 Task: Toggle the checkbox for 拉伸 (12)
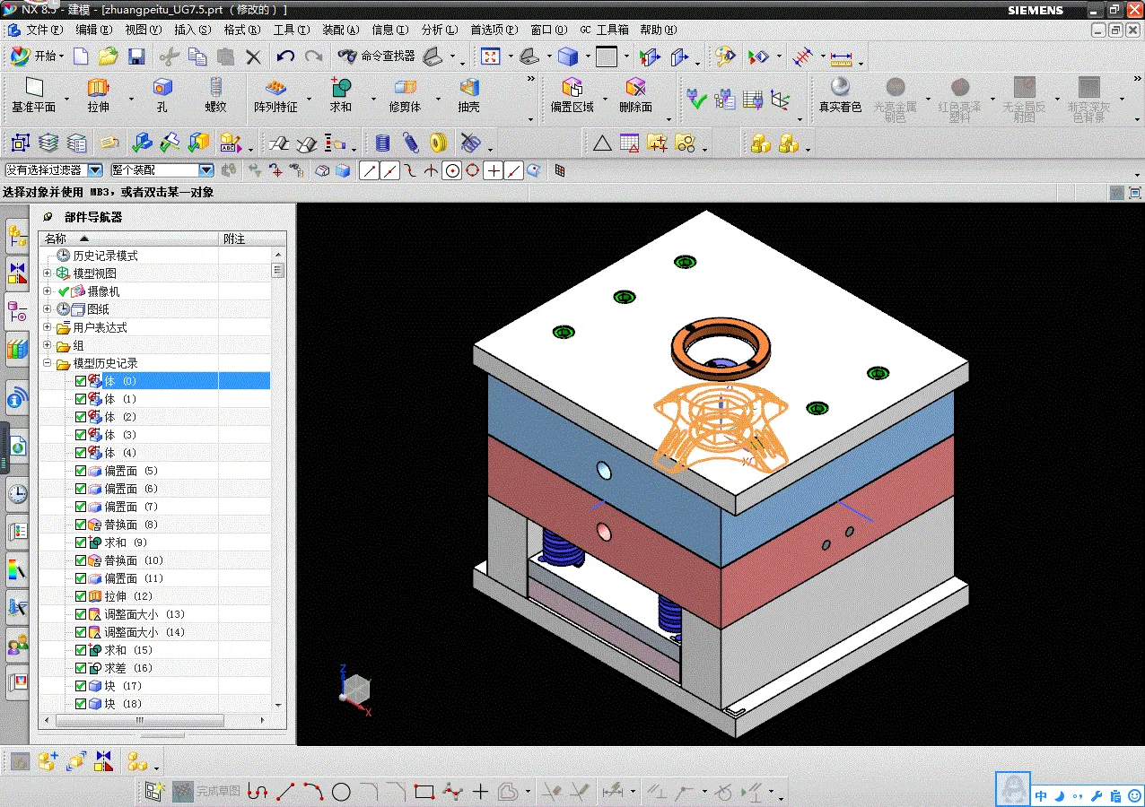click(x=81, y=596)
